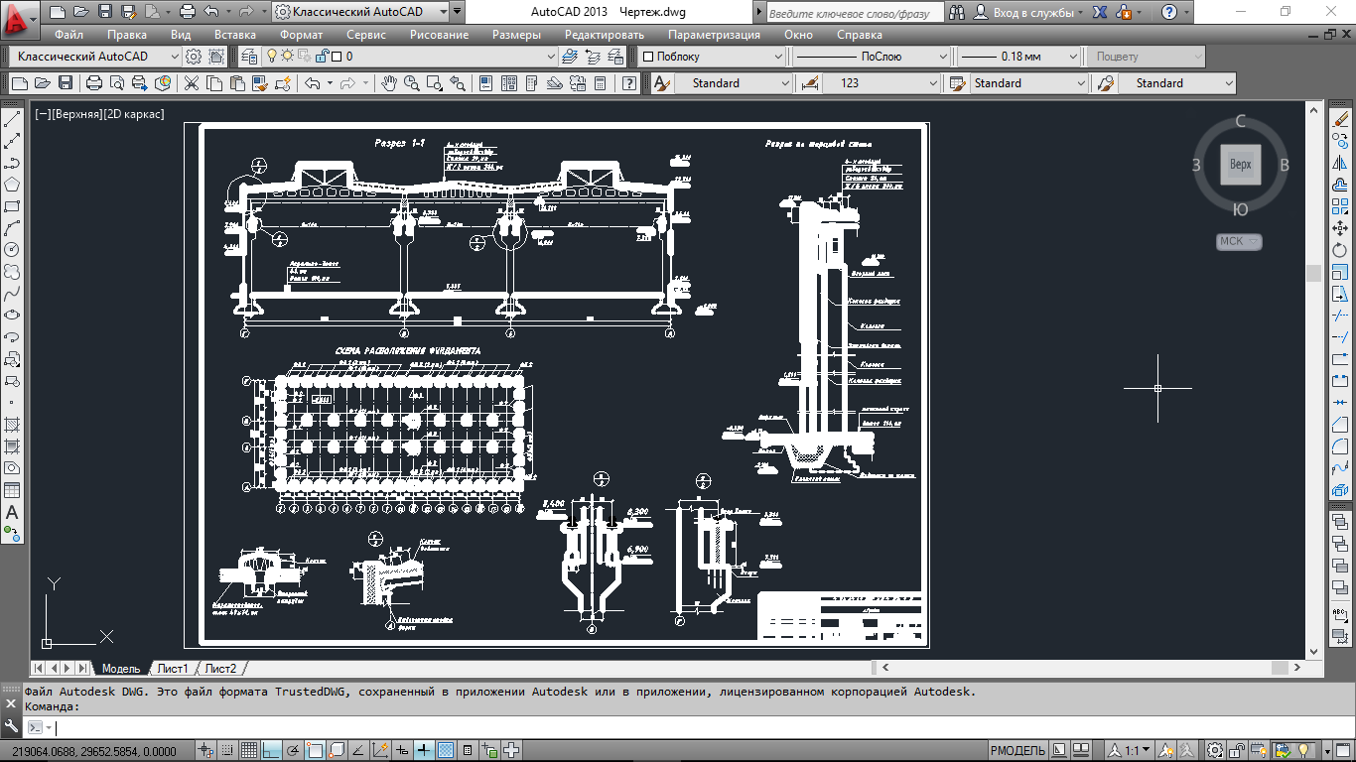Click the [Верхняя] view control label

coord(75,114)
